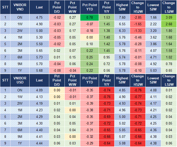Select the bright green 0.78 YTD cell
The height and width of the screenshot is (147, 177).
point(90,17)
